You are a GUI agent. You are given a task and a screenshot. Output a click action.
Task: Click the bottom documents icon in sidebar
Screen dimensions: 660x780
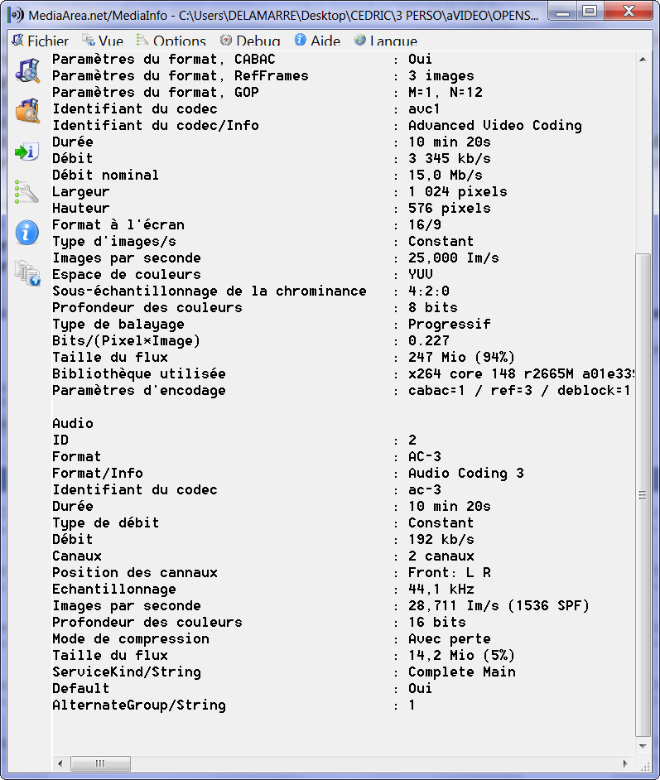tap(27, 273)
